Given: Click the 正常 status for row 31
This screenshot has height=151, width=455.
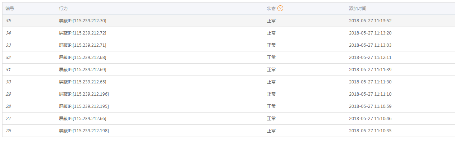Looking at the screenshot, I should [x=271, y=70].
